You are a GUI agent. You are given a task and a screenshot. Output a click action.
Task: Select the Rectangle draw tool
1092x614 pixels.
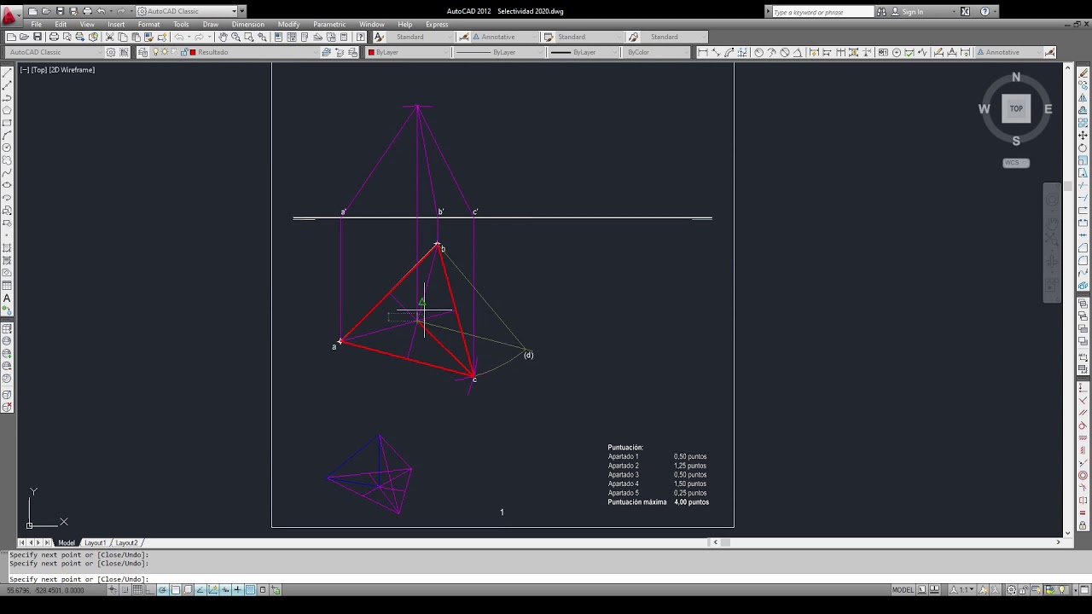click(8, 123)
